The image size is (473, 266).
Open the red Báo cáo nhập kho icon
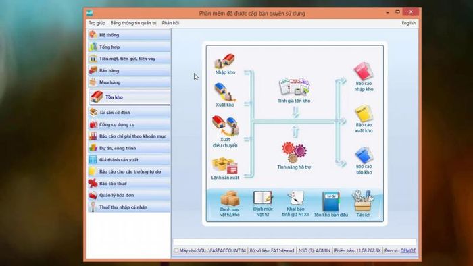[364, 71]
